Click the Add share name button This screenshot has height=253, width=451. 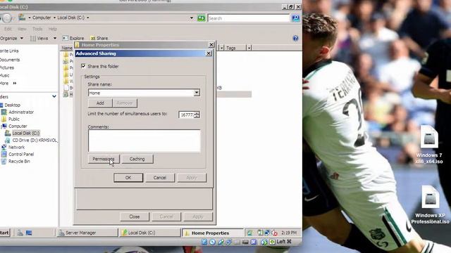100,103
